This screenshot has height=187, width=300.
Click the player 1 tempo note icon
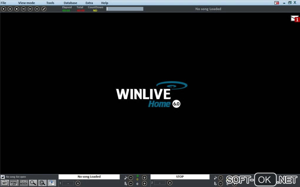126,178
